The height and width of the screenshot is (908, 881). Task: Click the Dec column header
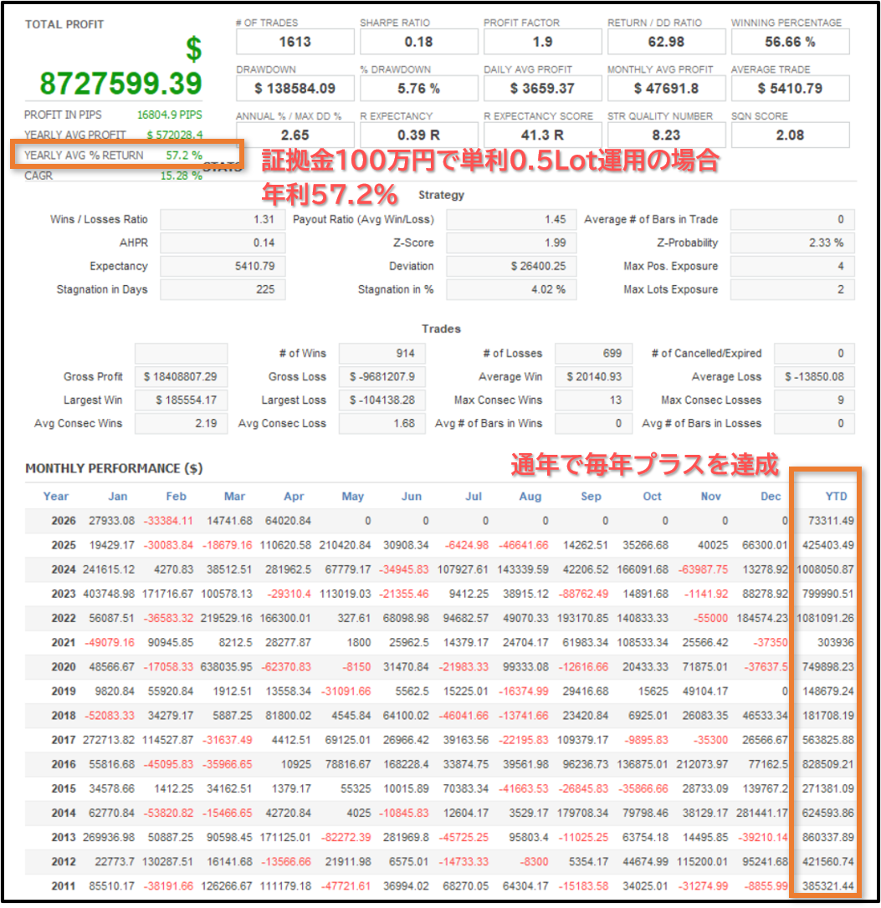point(771,497)
